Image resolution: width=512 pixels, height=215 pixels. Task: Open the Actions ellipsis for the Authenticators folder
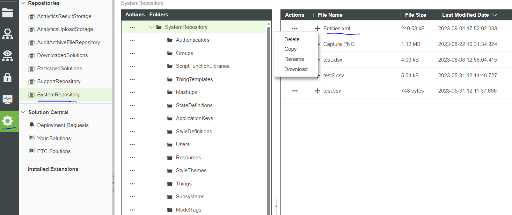(132, 40)
